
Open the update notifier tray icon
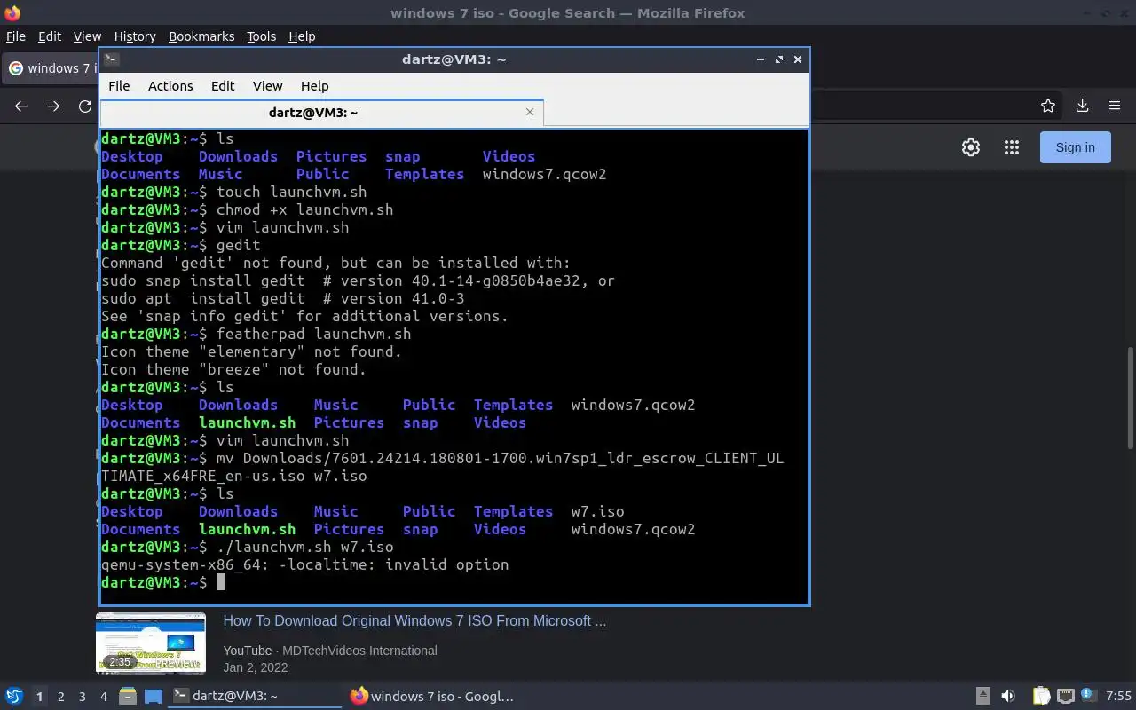[x=1088, y=696]
